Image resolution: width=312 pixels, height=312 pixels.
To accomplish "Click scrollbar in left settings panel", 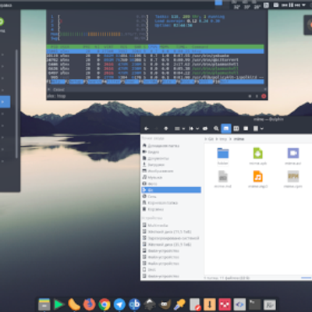I will click(16, 104).
